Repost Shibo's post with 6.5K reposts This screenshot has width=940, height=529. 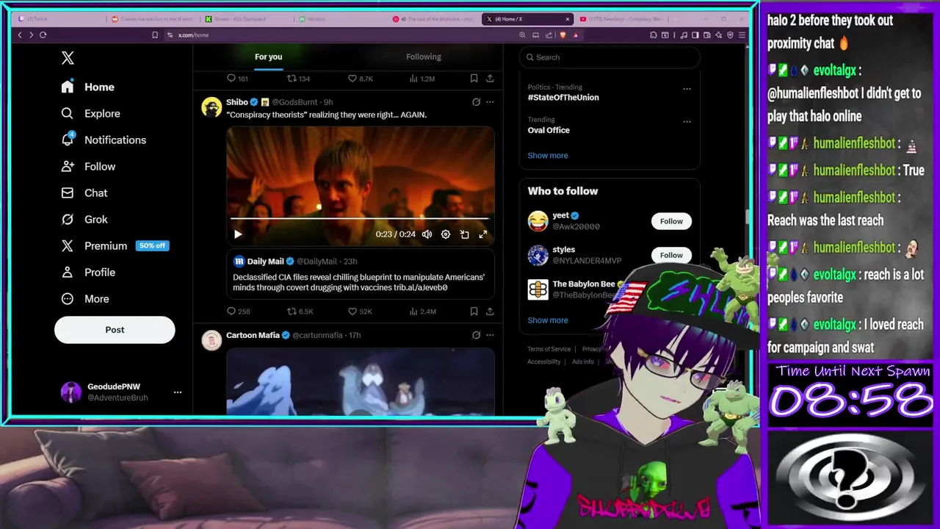300,312
